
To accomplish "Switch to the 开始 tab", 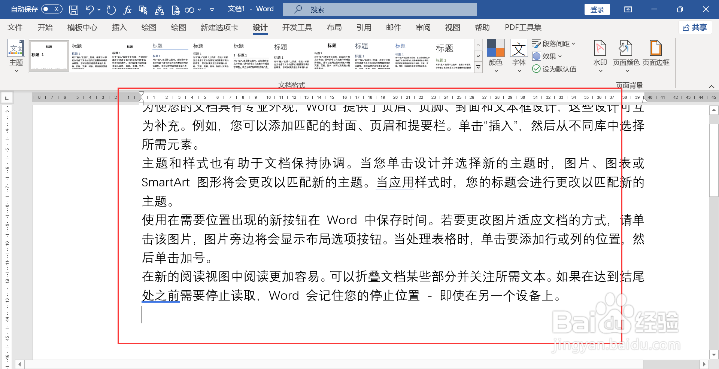I will (45, 27).
